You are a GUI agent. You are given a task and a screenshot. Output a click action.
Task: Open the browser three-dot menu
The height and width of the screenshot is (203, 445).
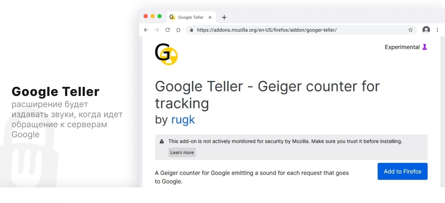point(437,30)
